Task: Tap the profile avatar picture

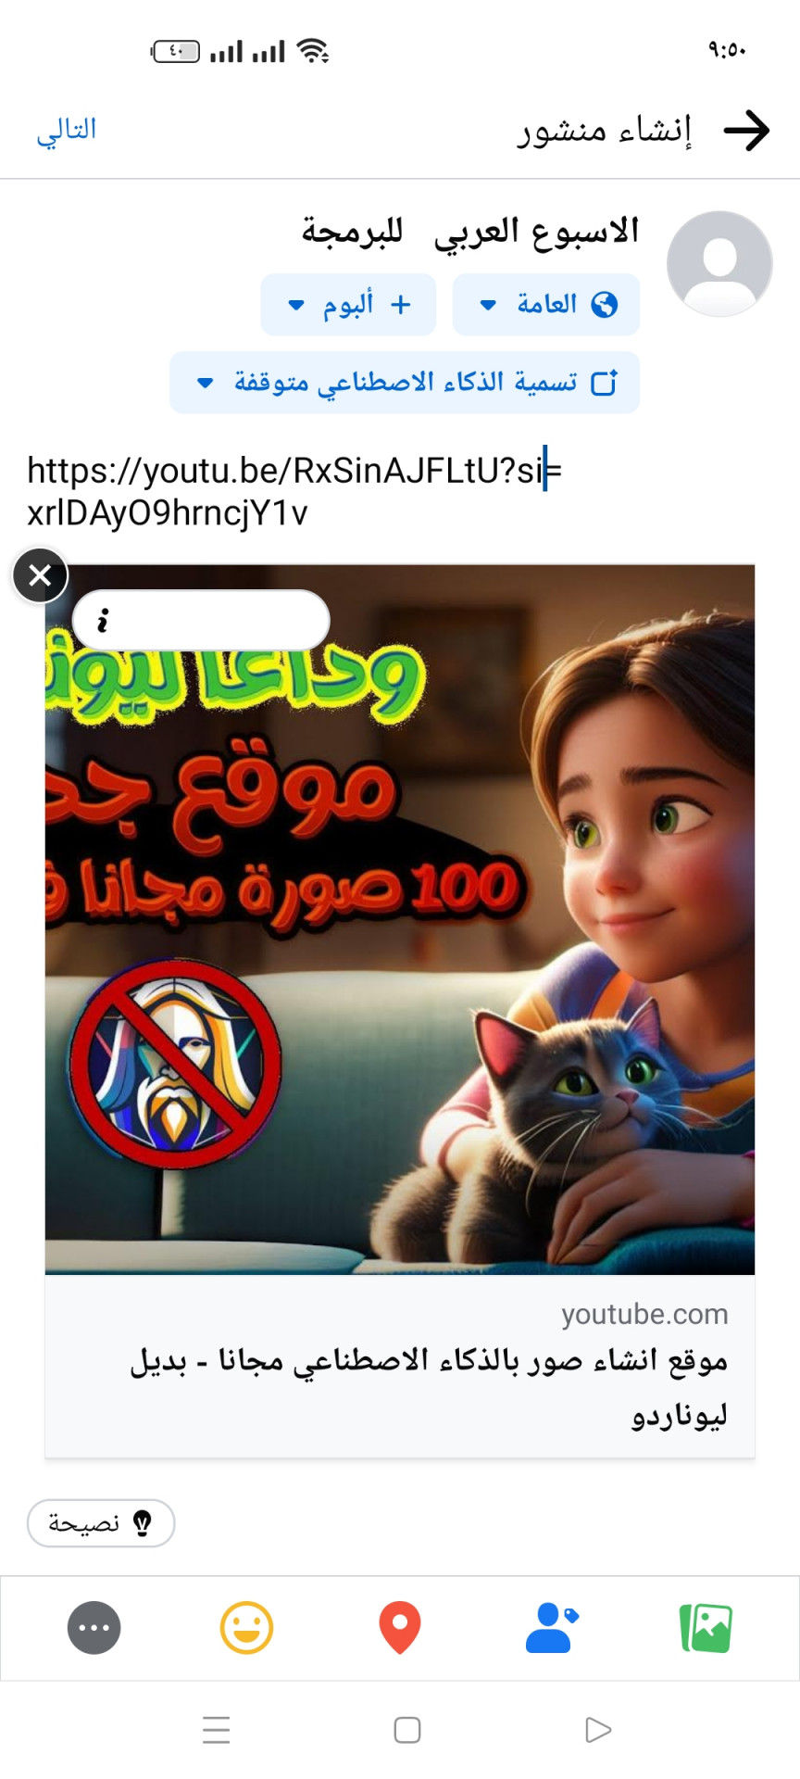Action: coord(719,263)
